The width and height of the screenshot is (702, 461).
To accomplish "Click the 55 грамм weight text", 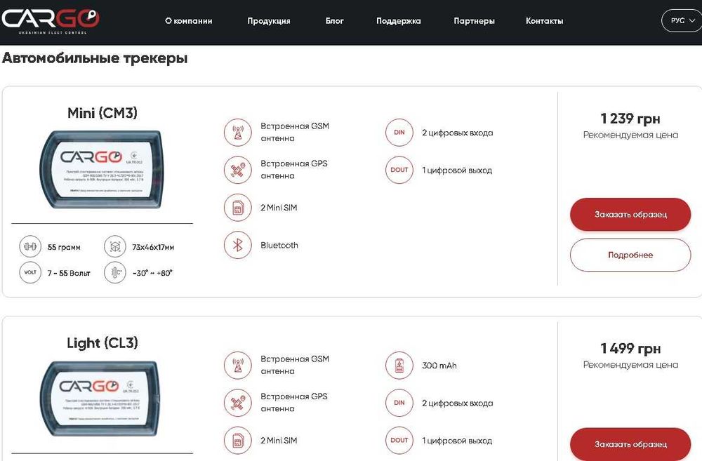I will pyautogui.click(x=64, y=247).
